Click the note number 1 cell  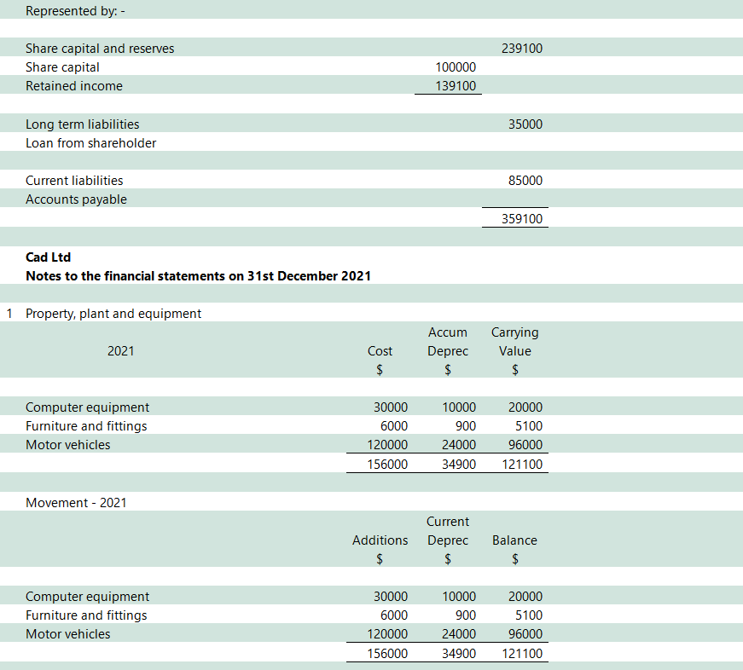(x=9, y=314)
